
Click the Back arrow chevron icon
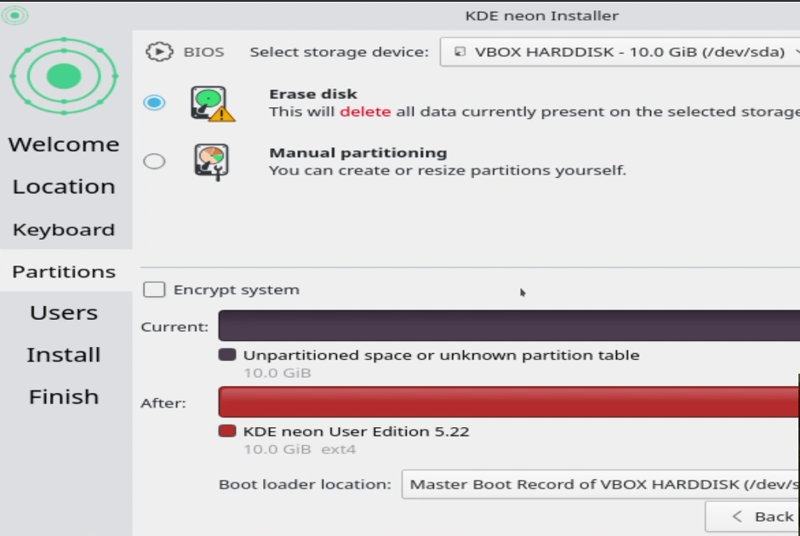coord(737,516)
